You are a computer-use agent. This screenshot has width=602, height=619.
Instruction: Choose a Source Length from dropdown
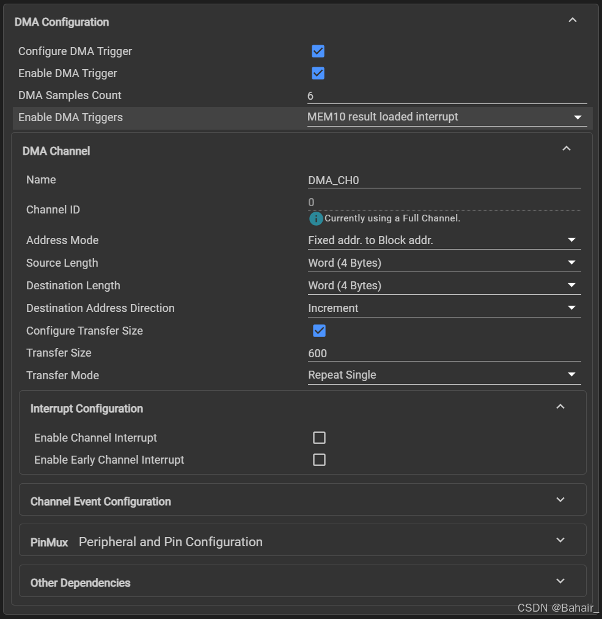click(x=444, y=263)
